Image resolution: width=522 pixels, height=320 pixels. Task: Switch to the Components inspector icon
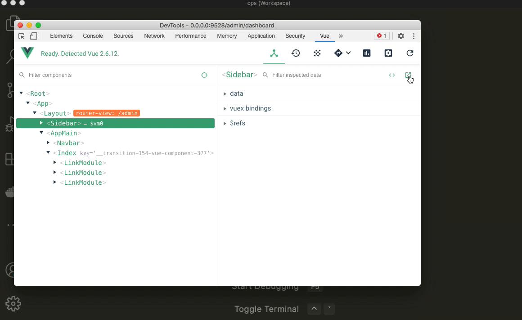pyautogui.click(x=274, y=53)
